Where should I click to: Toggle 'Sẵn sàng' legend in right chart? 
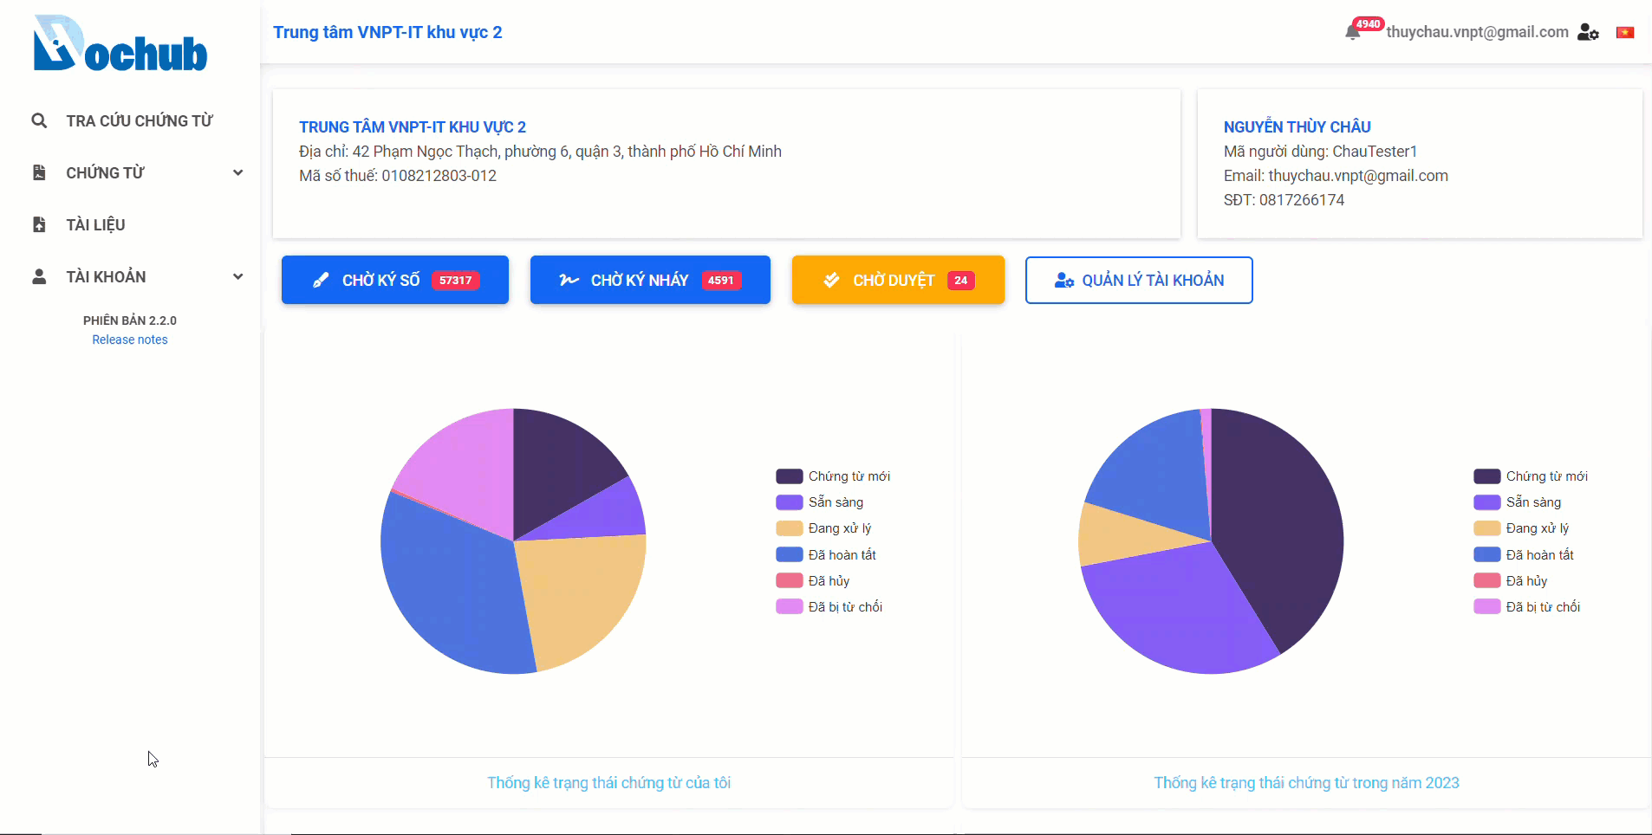(x=1518, y=502)
